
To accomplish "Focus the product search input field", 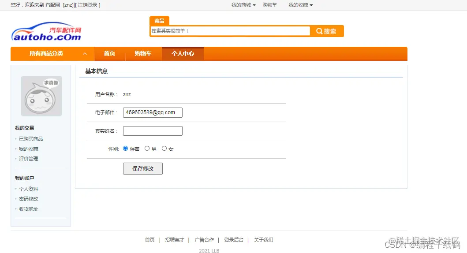I will pos(230,31).
